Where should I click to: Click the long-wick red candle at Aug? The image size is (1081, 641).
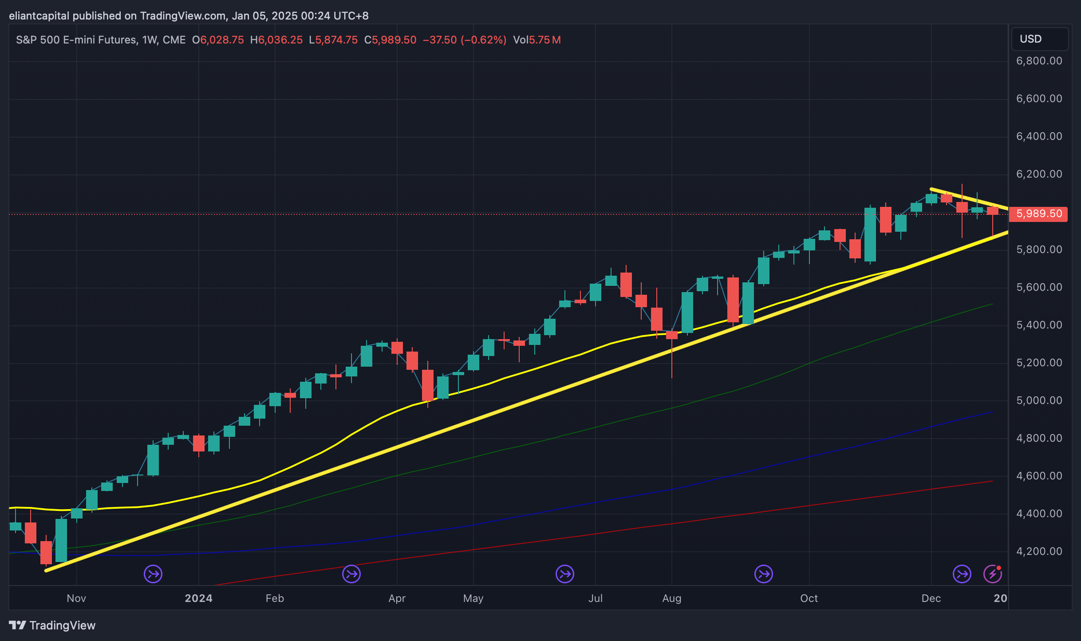coord(672,335)
